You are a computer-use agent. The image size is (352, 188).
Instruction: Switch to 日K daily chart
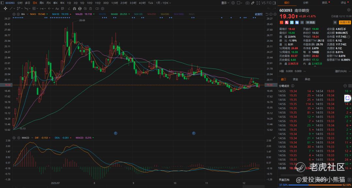coord(35,3)
